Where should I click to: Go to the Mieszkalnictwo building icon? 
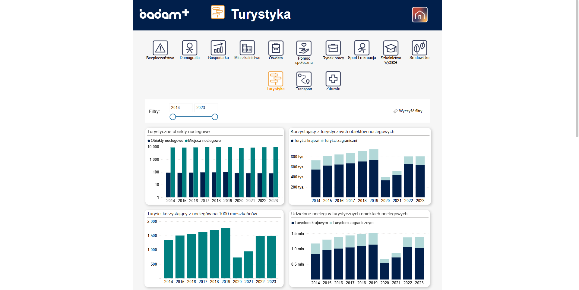point(247,48)
